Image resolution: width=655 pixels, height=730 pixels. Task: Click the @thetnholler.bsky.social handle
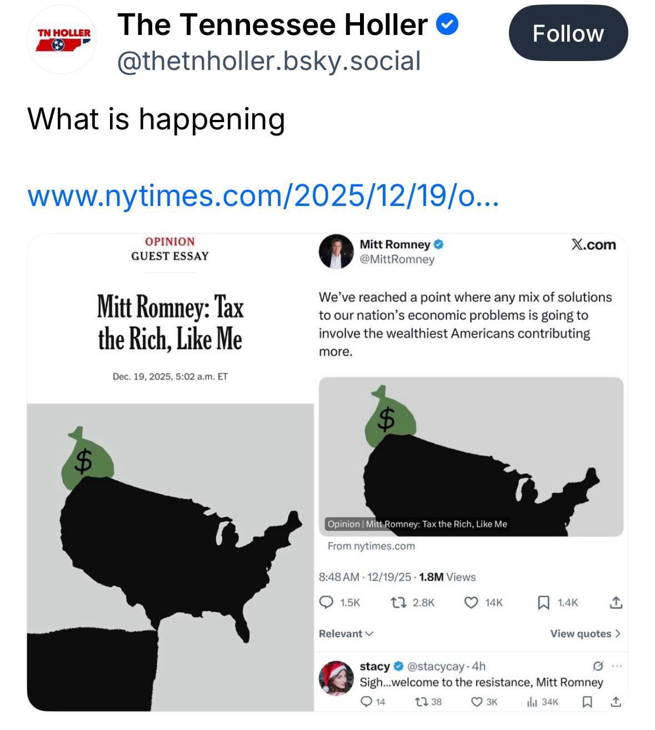pos(269,61)
